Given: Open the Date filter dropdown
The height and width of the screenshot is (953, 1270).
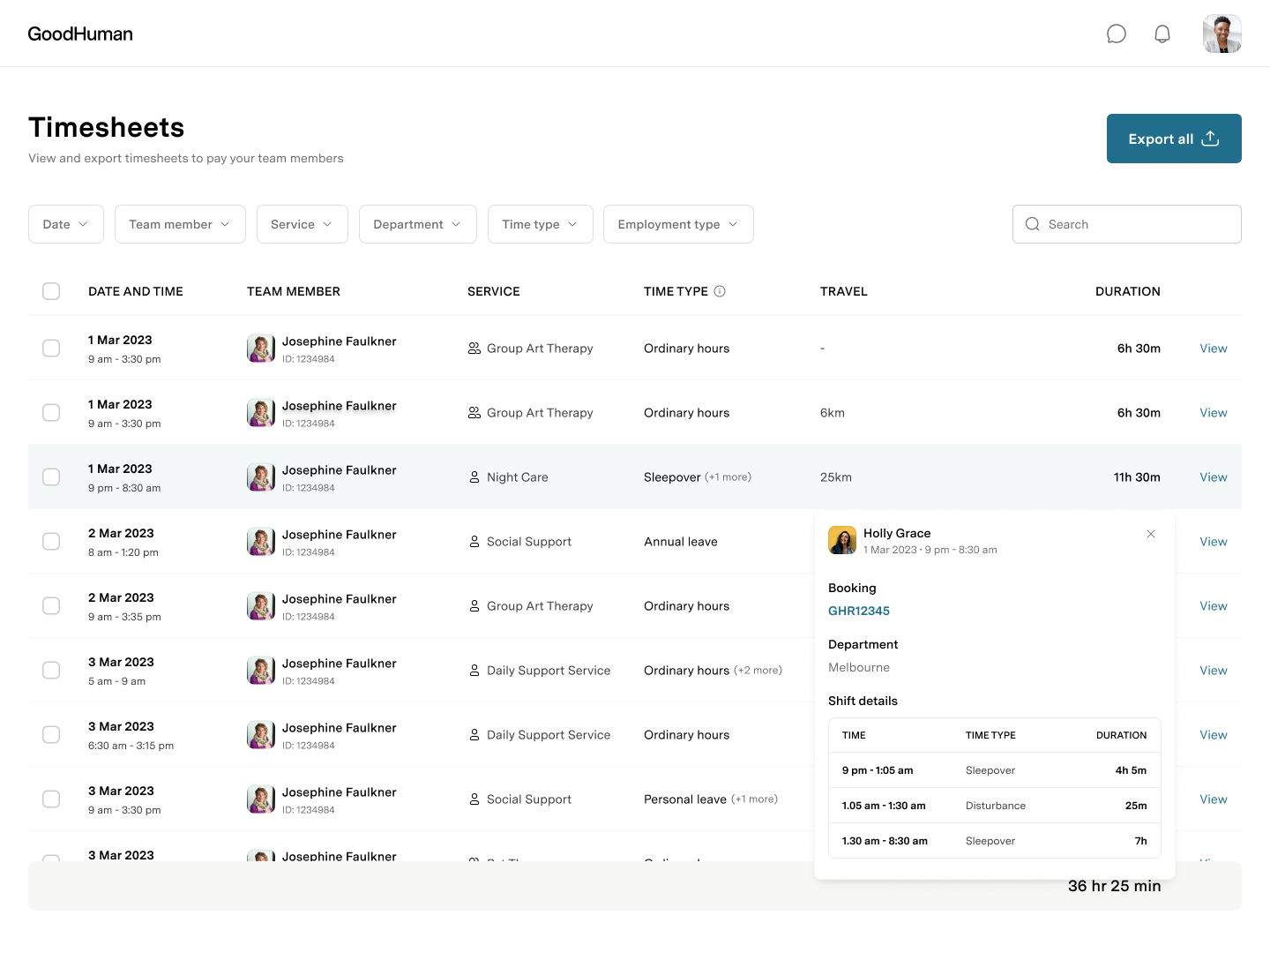Looking at the screenshot, I should [65, 224].
